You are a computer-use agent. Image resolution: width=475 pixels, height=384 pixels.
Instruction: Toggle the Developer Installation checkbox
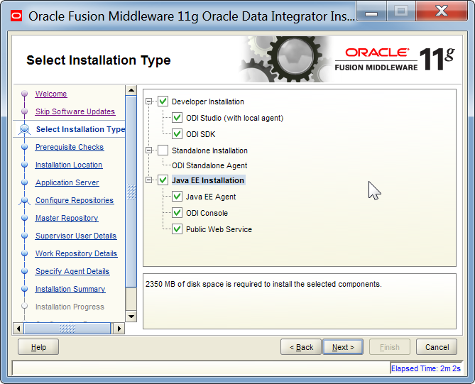pos(163,102)
